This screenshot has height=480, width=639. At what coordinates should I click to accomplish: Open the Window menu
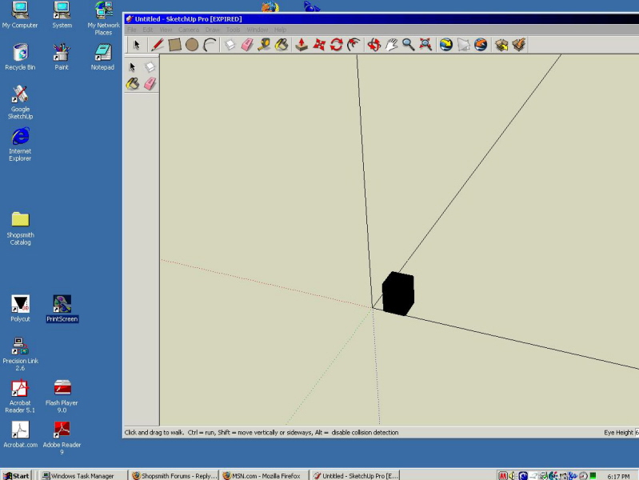(x=258, y=30)
